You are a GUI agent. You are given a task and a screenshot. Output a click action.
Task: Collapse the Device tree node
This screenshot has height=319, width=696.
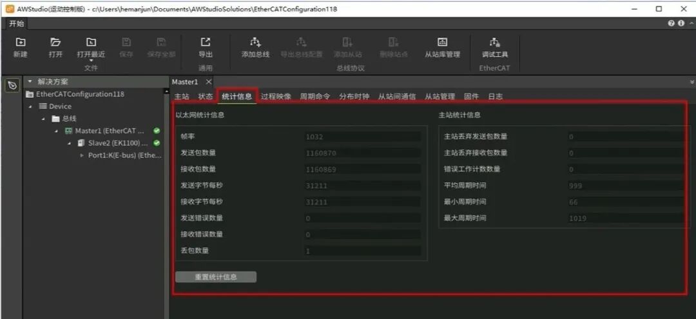click(x=30, y=106)
